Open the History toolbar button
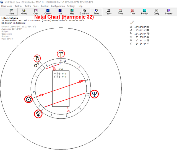Screen dimensions: 177x150 coord(24,12)
